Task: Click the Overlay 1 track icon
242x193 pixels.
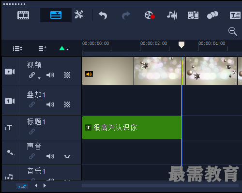Action: pyautogui.click(x=10, y=101)
